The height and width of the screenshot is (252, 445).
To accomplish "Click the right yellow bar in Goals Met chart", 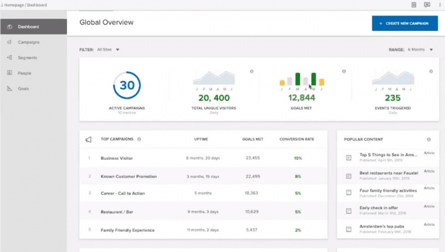I will point(322,82).
